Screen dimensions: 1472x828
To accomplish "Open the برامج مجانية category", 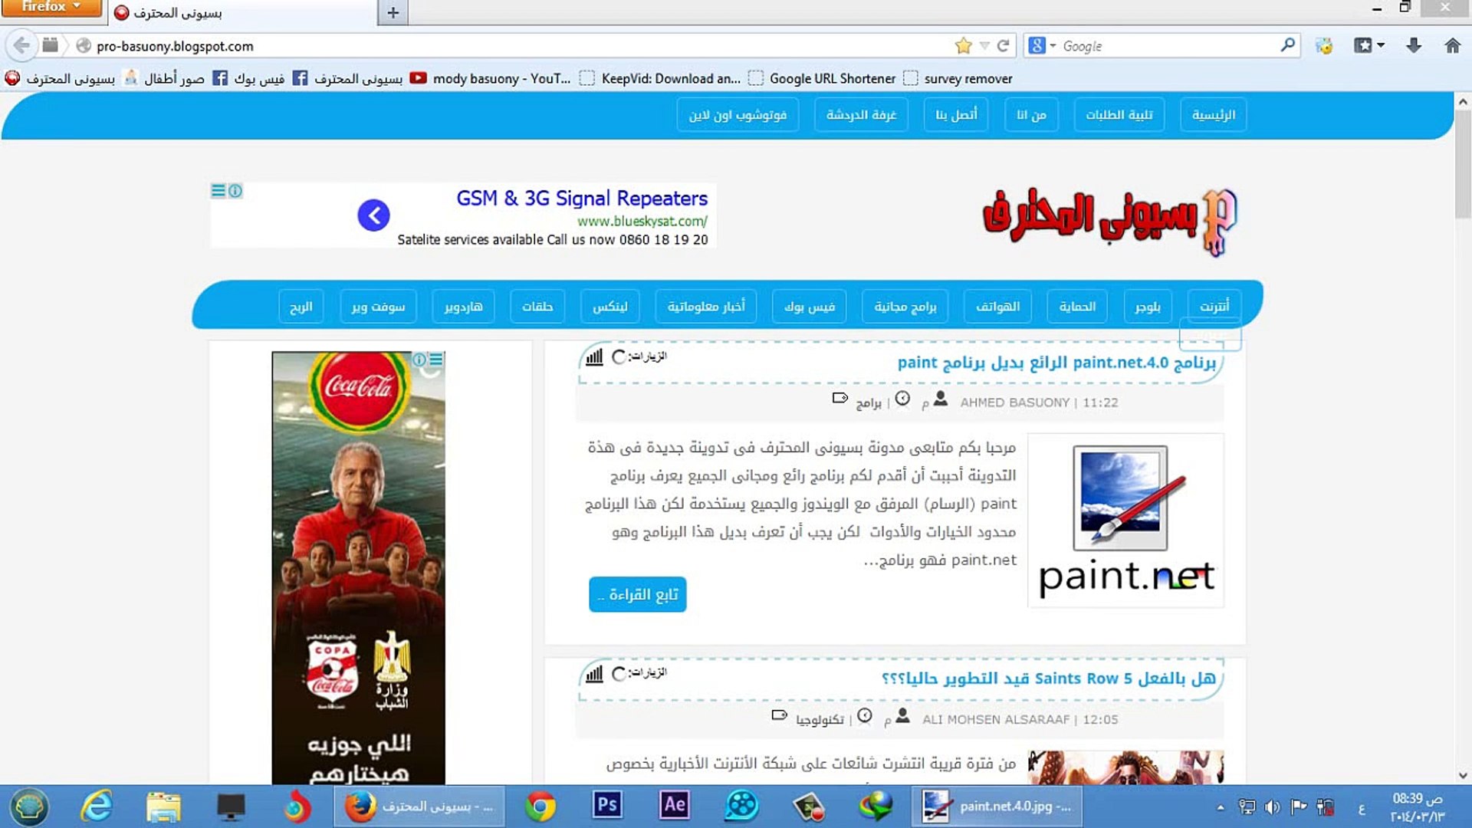I will click(905, 307).
